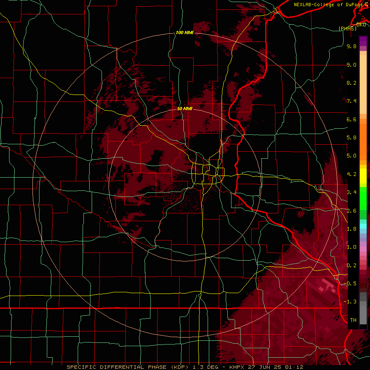Click the [PHAS] unit label above scale
370x370 pixels.
[x=347, y=28]
